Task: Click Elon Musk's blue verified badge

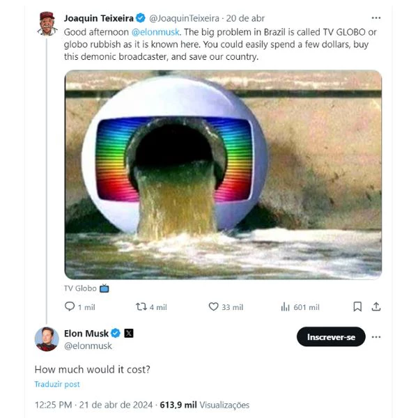Action: coord(116,333)
